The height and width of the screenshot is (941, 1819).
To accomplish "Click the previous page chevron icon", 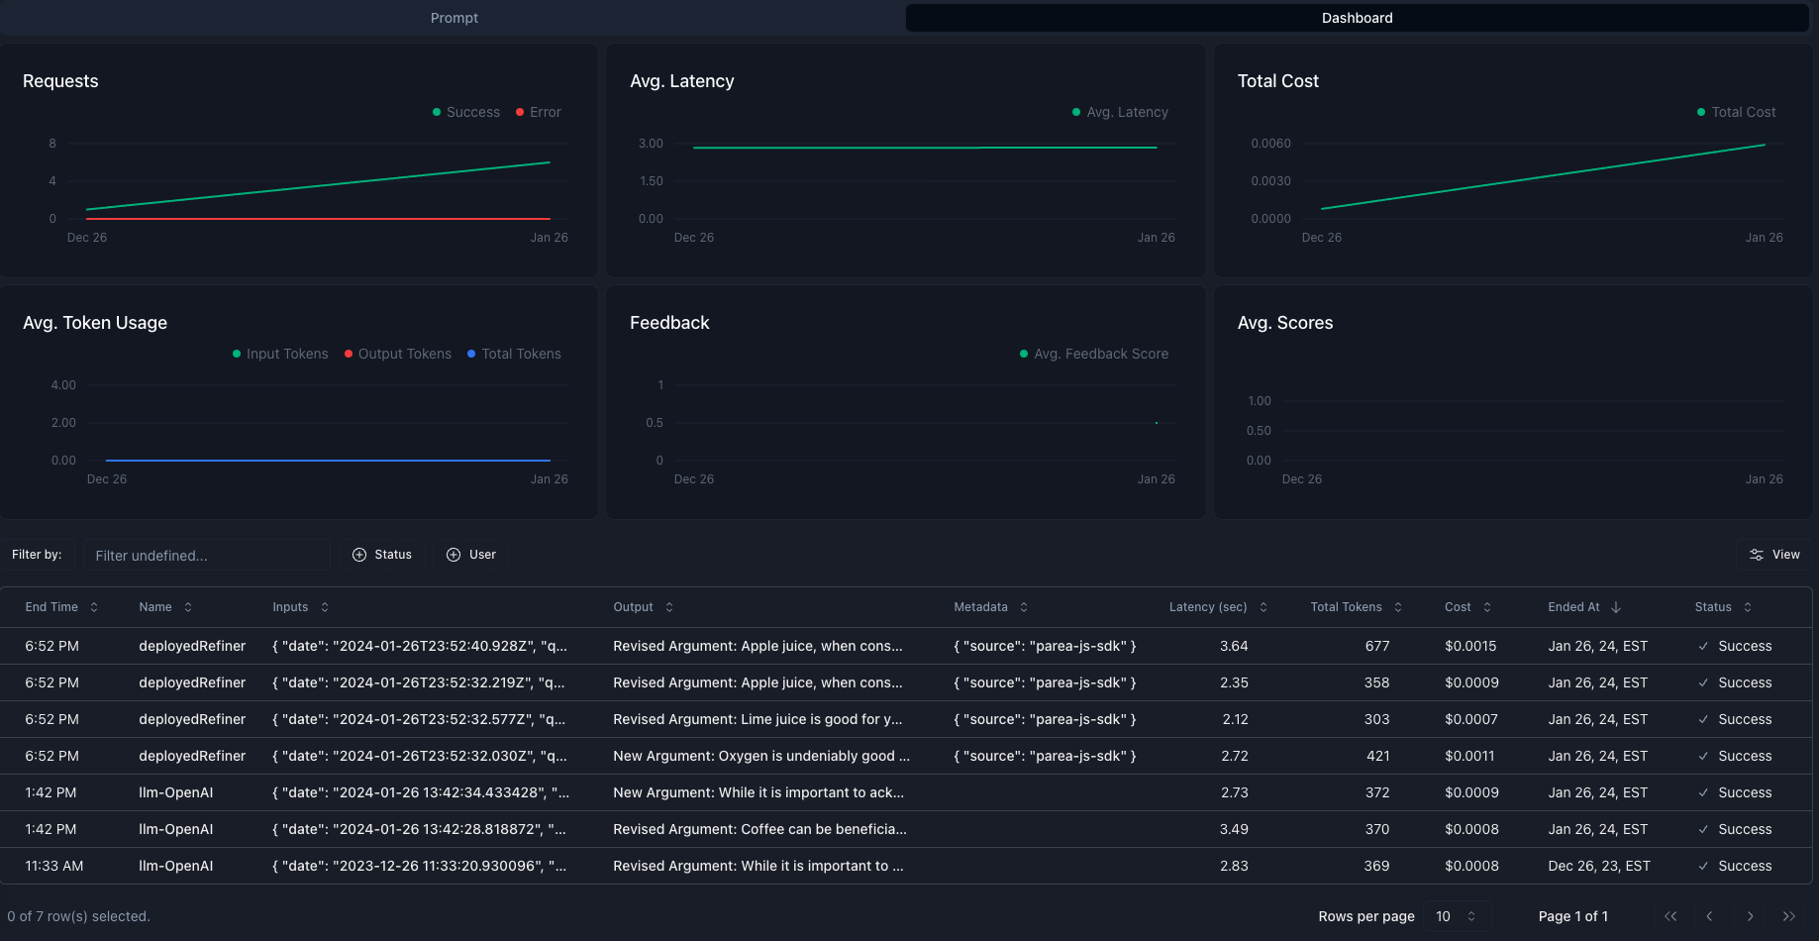I will (1710, 916).
